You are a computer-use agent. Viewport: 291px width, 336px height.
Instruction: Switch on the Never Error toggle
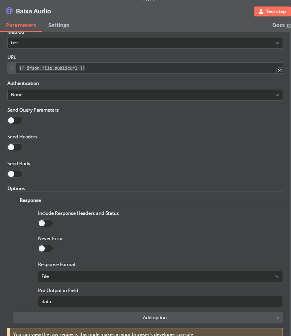(46, 248)
